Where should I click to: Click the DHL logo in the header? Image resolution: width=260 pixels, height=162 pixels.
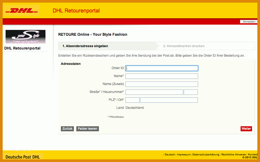tap(22, 11)
